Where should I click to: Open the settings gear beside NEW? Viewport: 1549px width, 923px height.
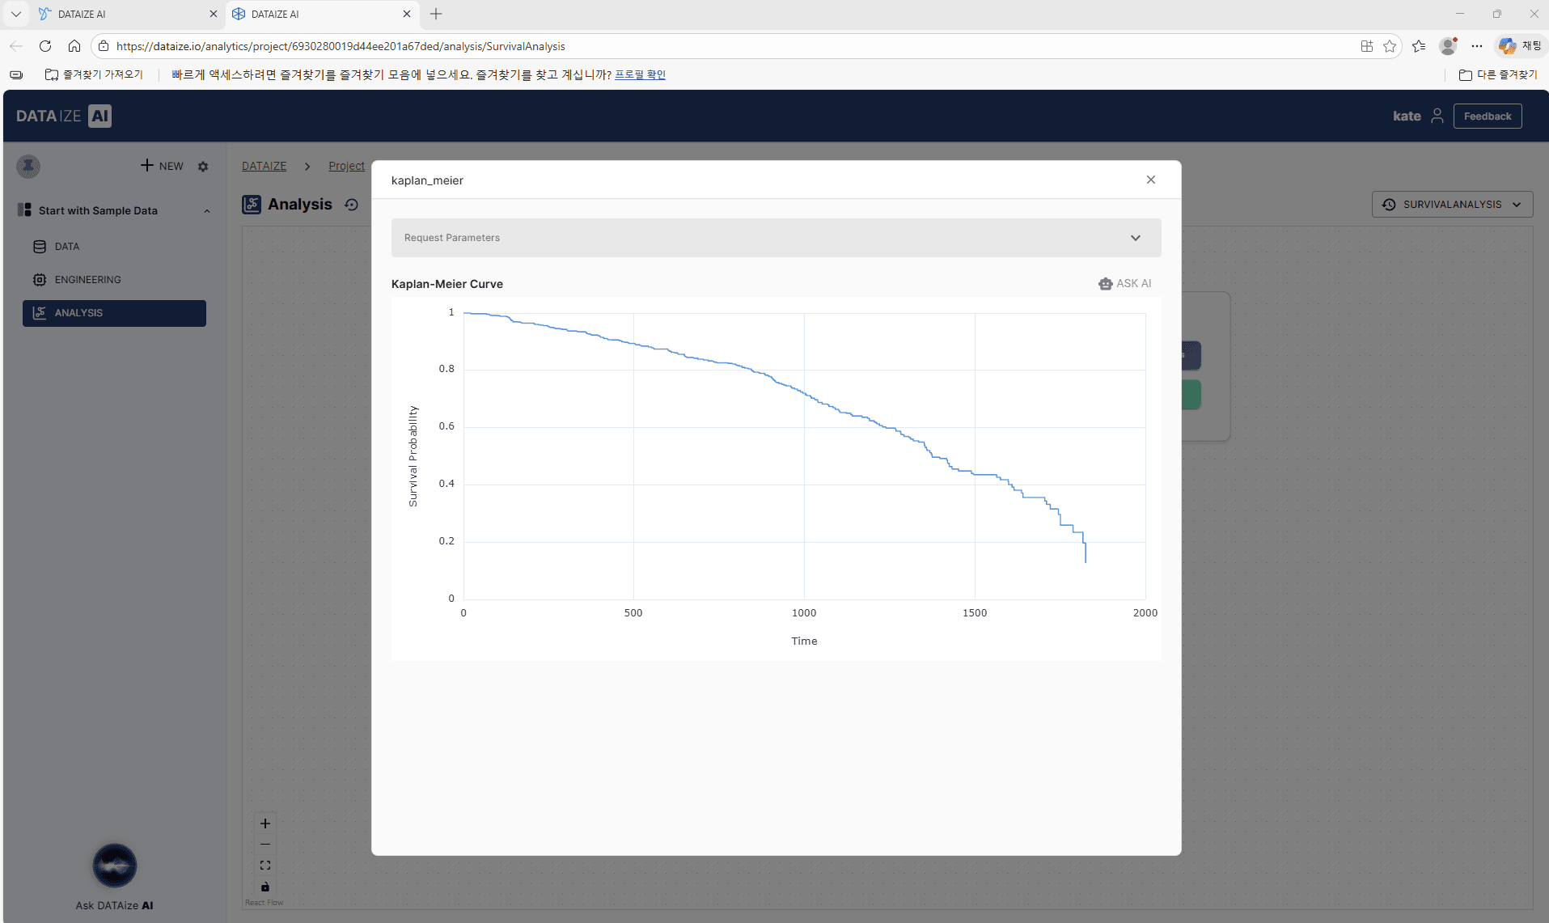point(202,166)
